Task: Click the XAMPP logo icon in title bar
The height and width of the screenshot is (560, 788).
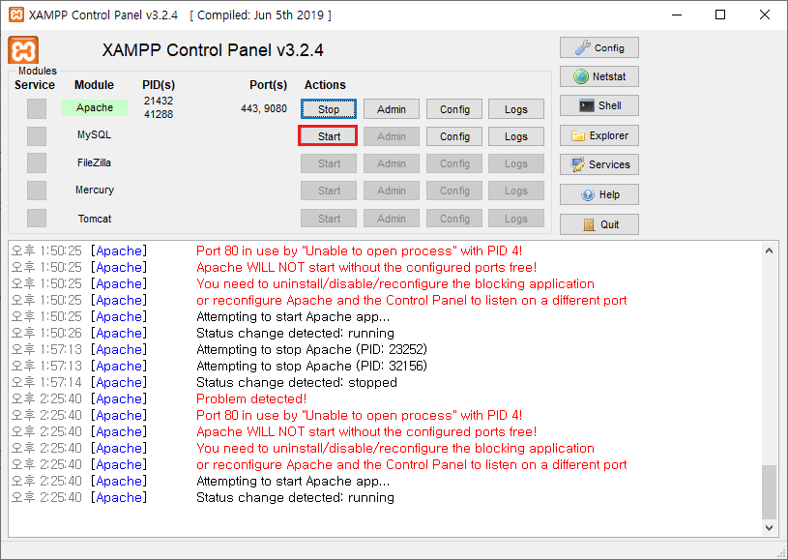Action: coord(16,15)
